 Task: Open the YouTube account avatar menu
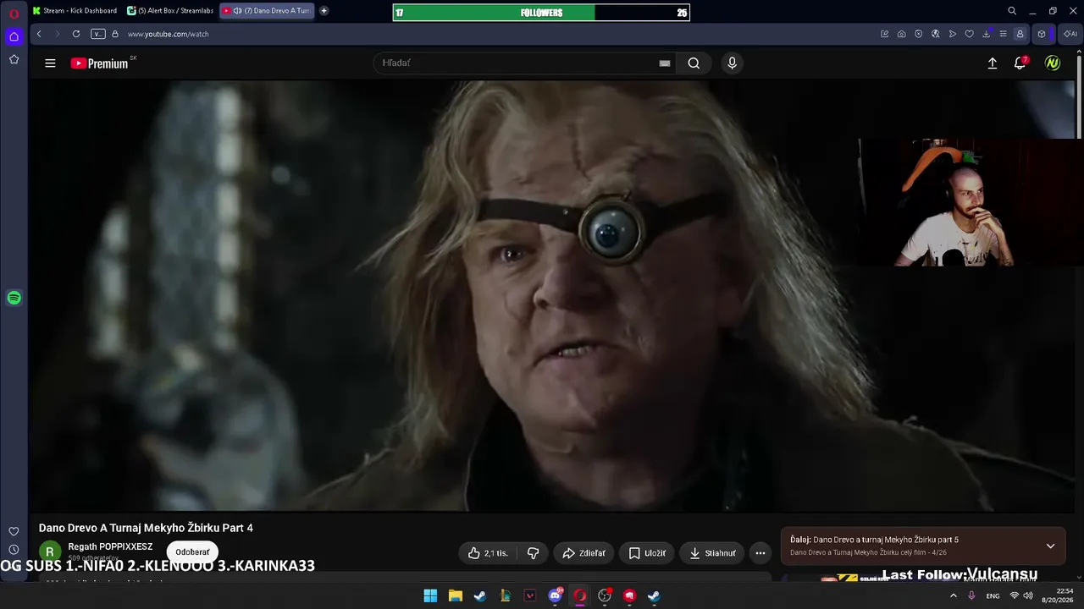pos(1053,63)
